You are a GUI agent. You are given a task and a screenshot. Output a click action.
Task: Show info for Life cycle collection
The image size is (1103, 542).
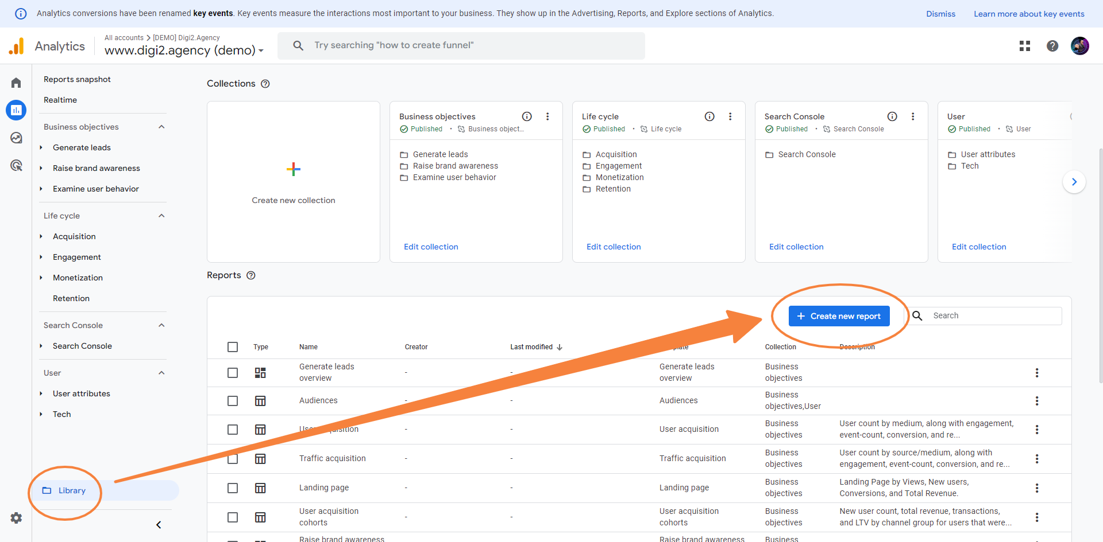pos(709,116)
